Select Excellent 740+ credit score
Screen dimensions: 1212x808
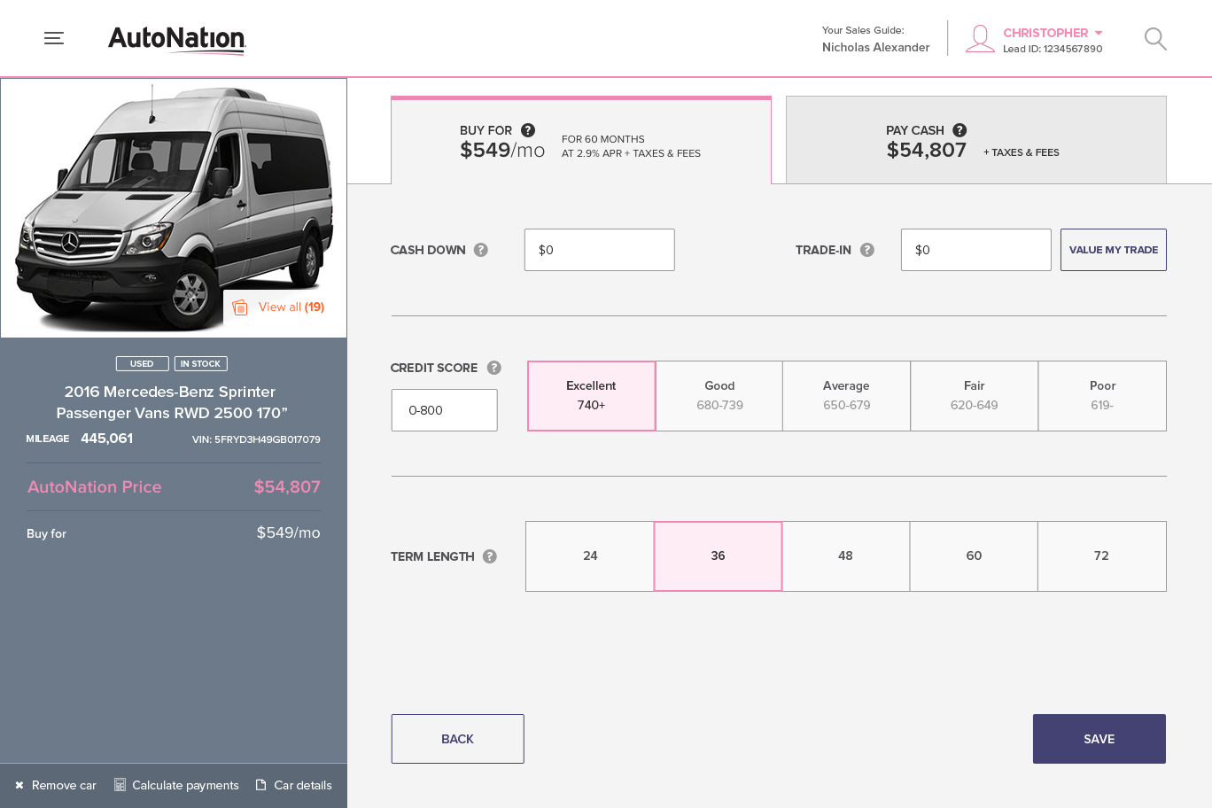coord(592,396)
